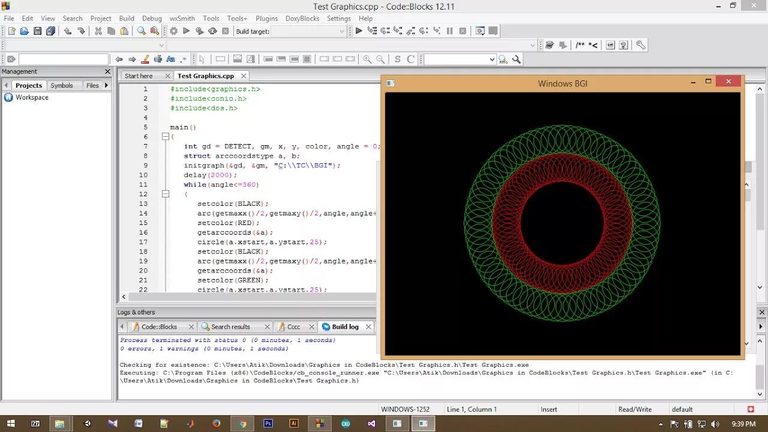Open the Debug menu
Viewport: 768px width, 432px height.
click(x=152, y=19)
